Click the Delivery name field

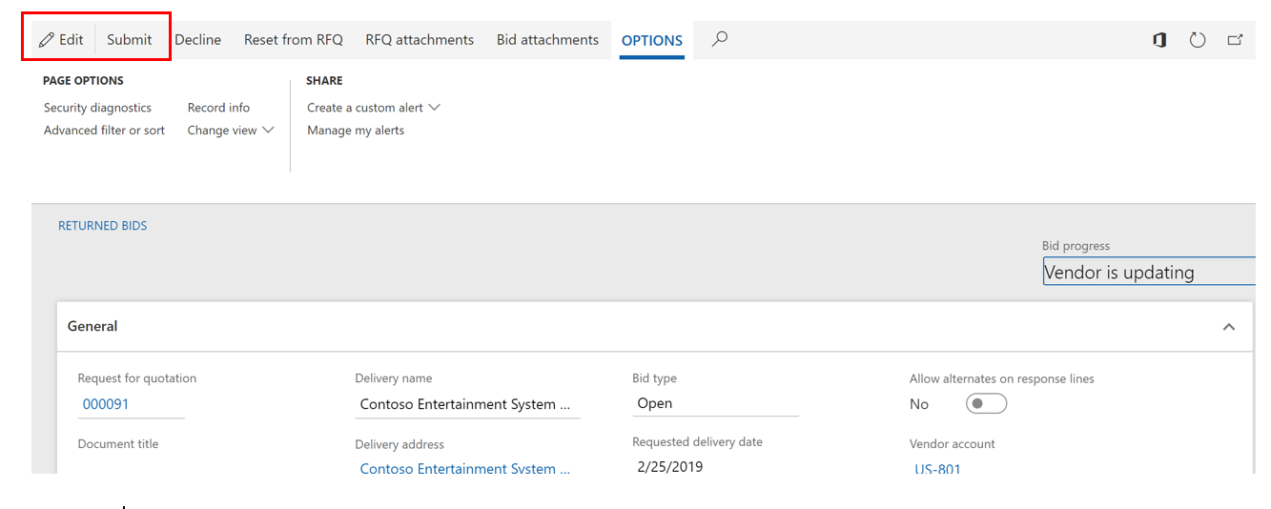(466, 404)
